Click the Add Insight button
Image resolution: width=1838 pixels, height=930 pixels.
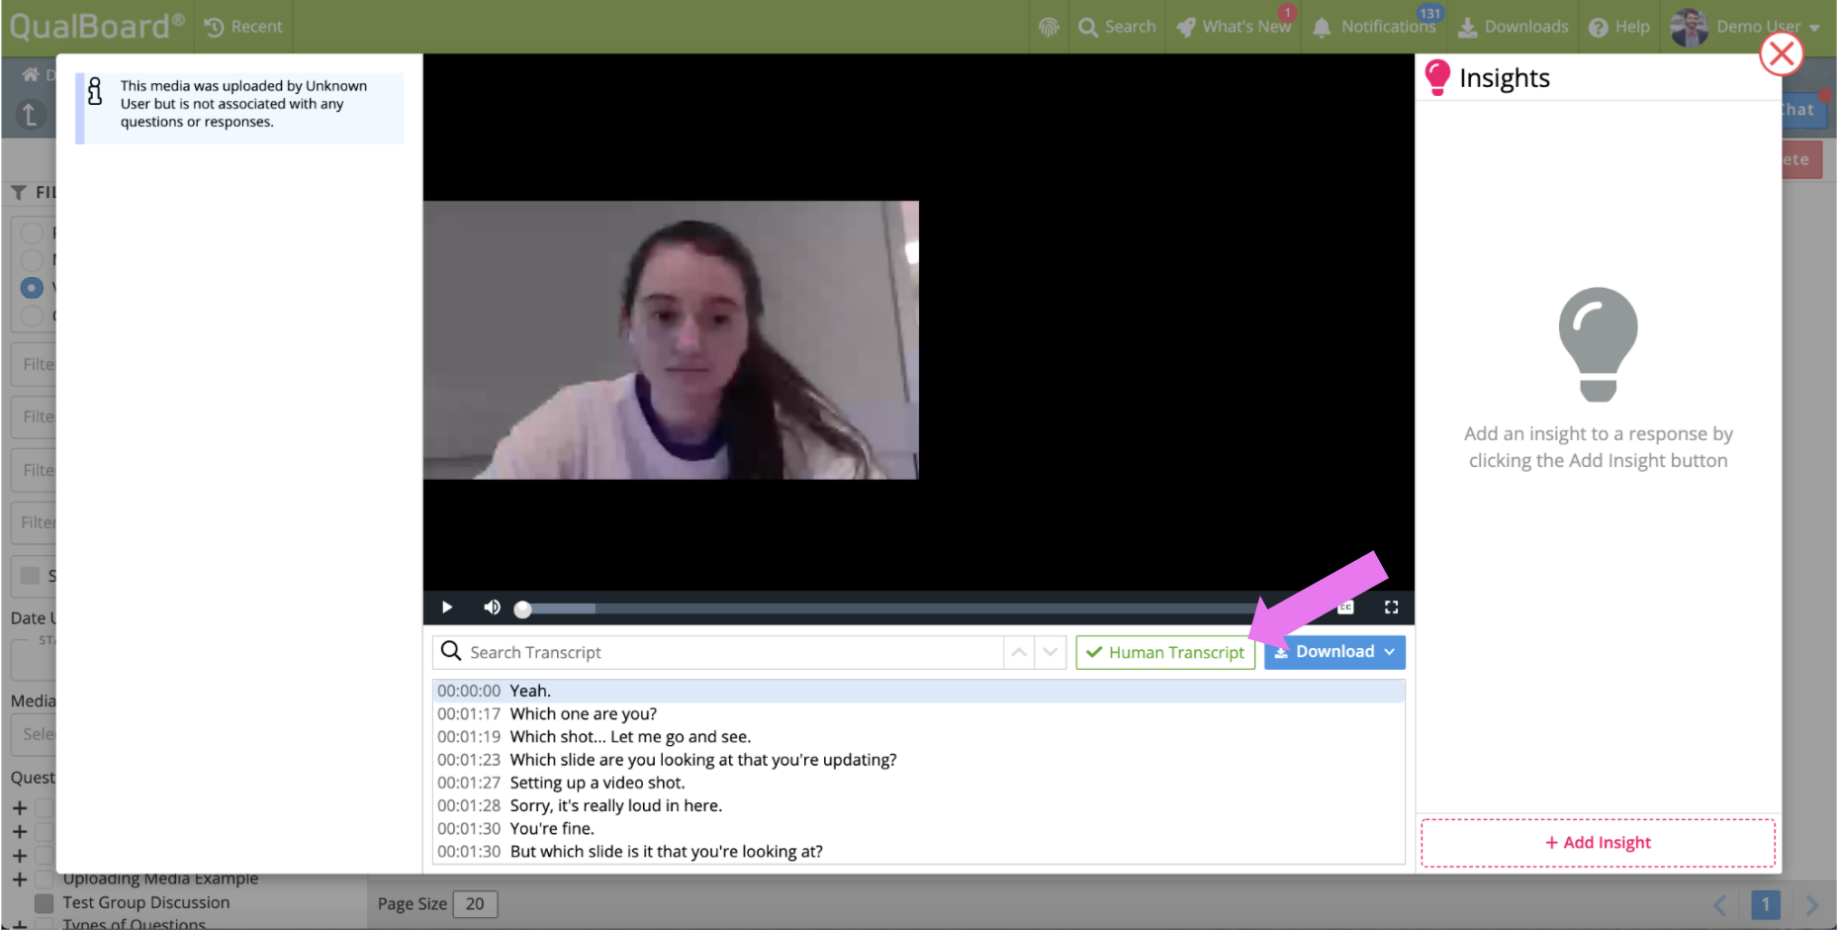click(1598, 843)
